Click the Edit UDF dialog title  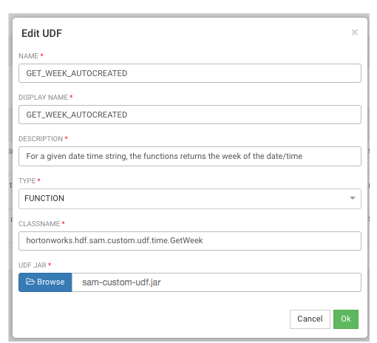pos(41,33)
